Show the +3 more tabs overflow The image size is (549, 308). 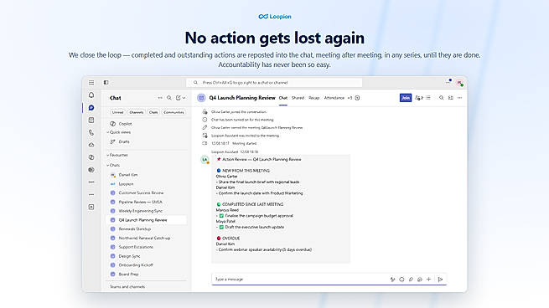[350, 98]
